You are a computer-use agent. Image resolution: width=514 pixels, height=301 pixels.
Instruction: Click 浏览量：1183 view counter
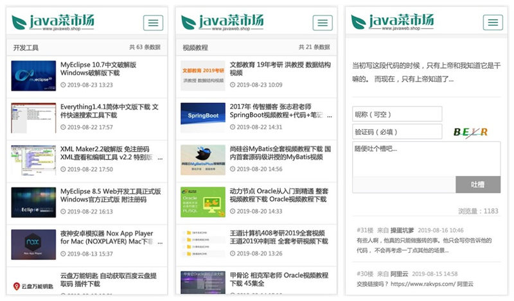click(x=478, y=211)
